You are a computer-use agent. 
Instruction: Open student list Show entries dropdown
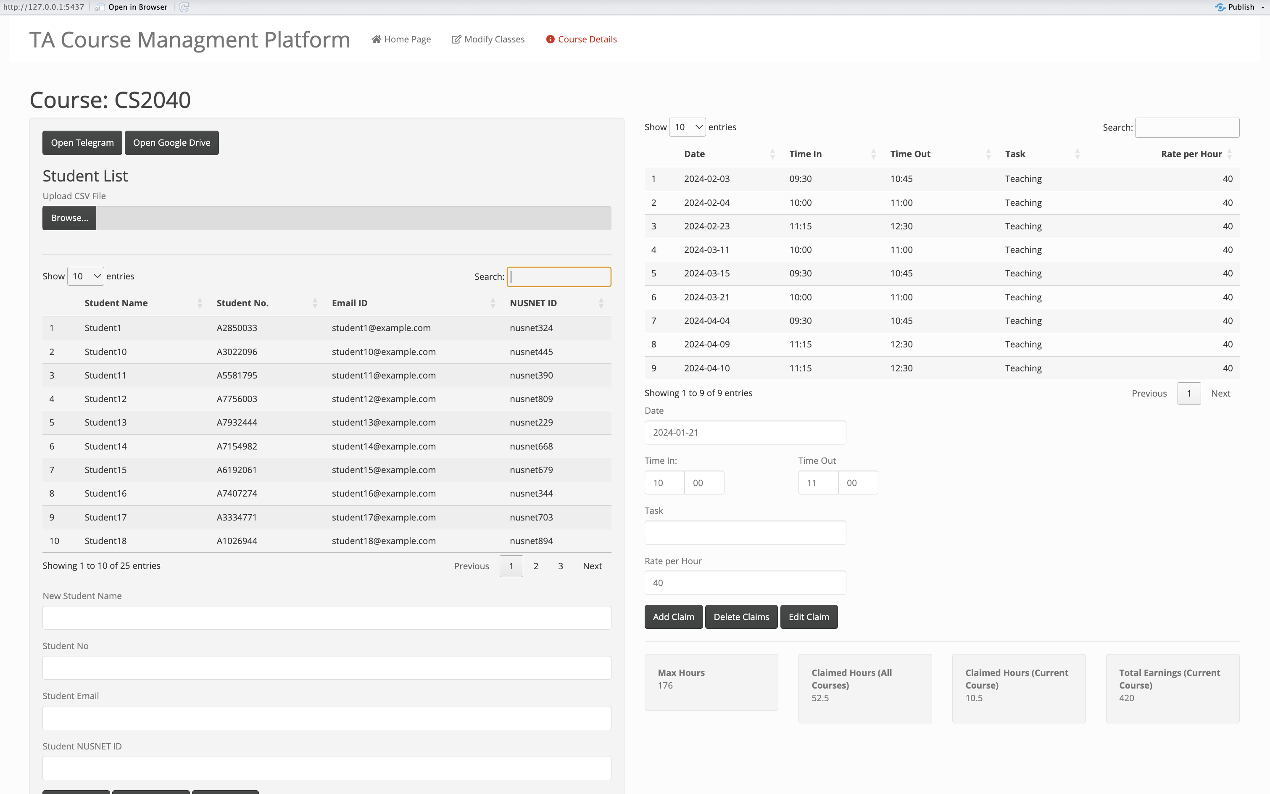point(86,276)
